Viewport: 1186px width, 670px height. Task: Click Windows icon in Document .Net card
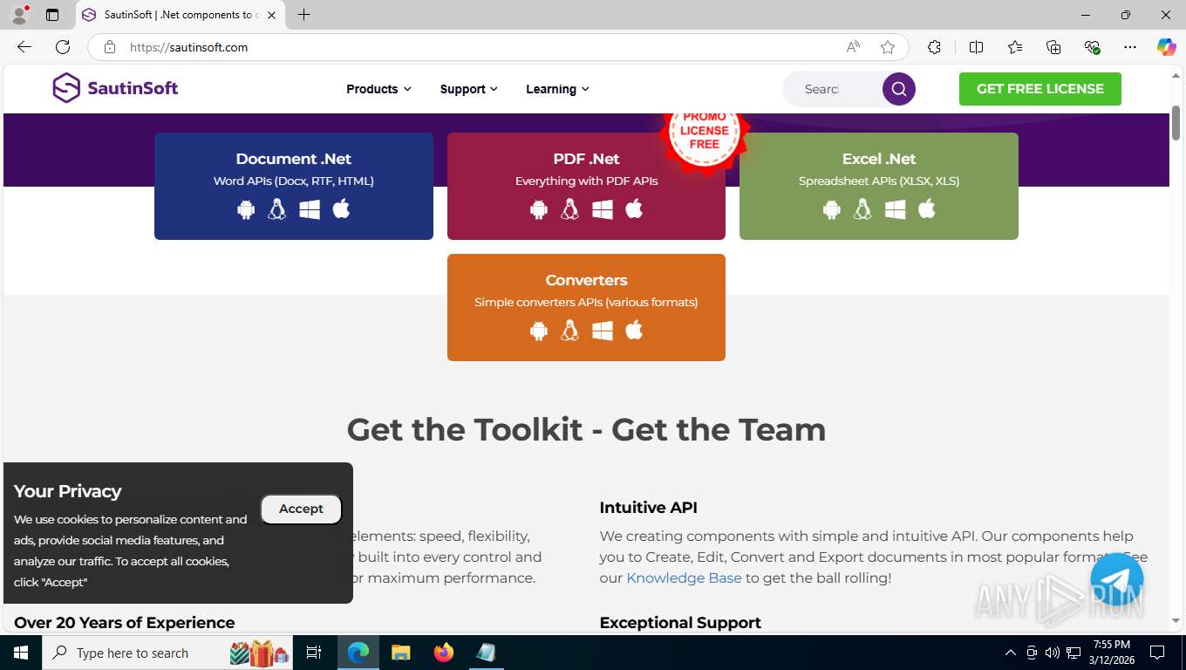(310, 209)
